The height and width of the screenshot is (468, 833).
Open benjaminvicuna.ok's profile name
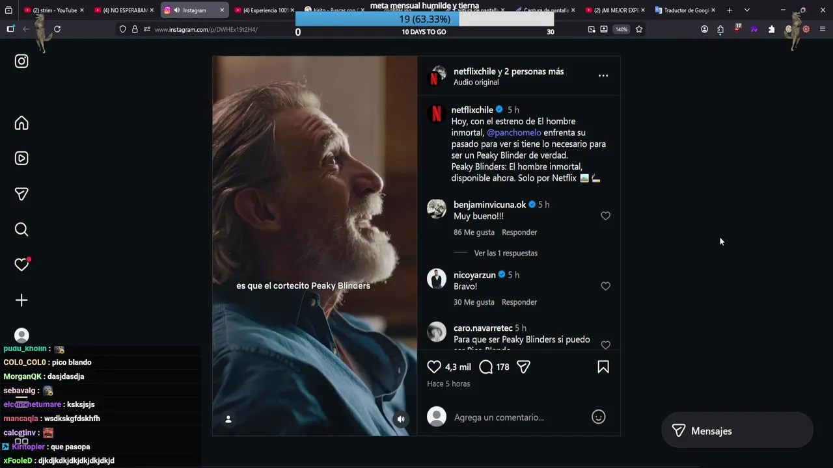489,205
